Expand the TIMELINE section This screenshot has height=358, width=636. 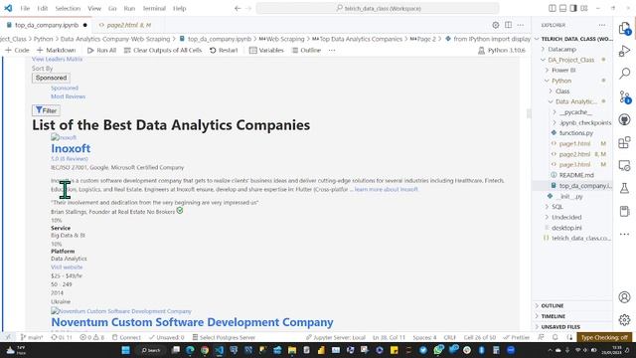click(553, 316)
